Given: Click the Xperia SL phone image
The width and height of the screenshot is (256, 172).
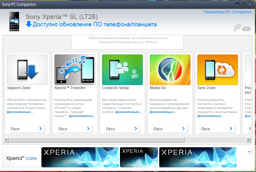Looking at the screenshot, I should (x=14, y=21).
